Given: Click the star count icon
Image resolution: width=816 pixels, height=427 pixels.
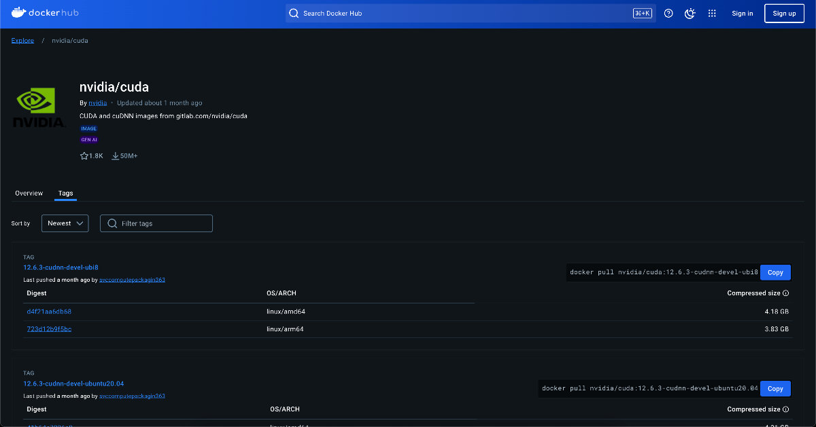Looking at the screenshot, I should click(84, 156).
